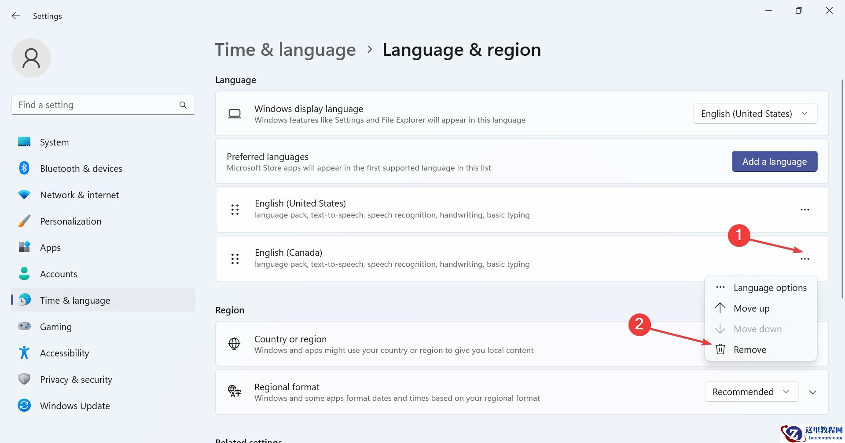Open Apps icon in sidebar

[x=24, y=247]
